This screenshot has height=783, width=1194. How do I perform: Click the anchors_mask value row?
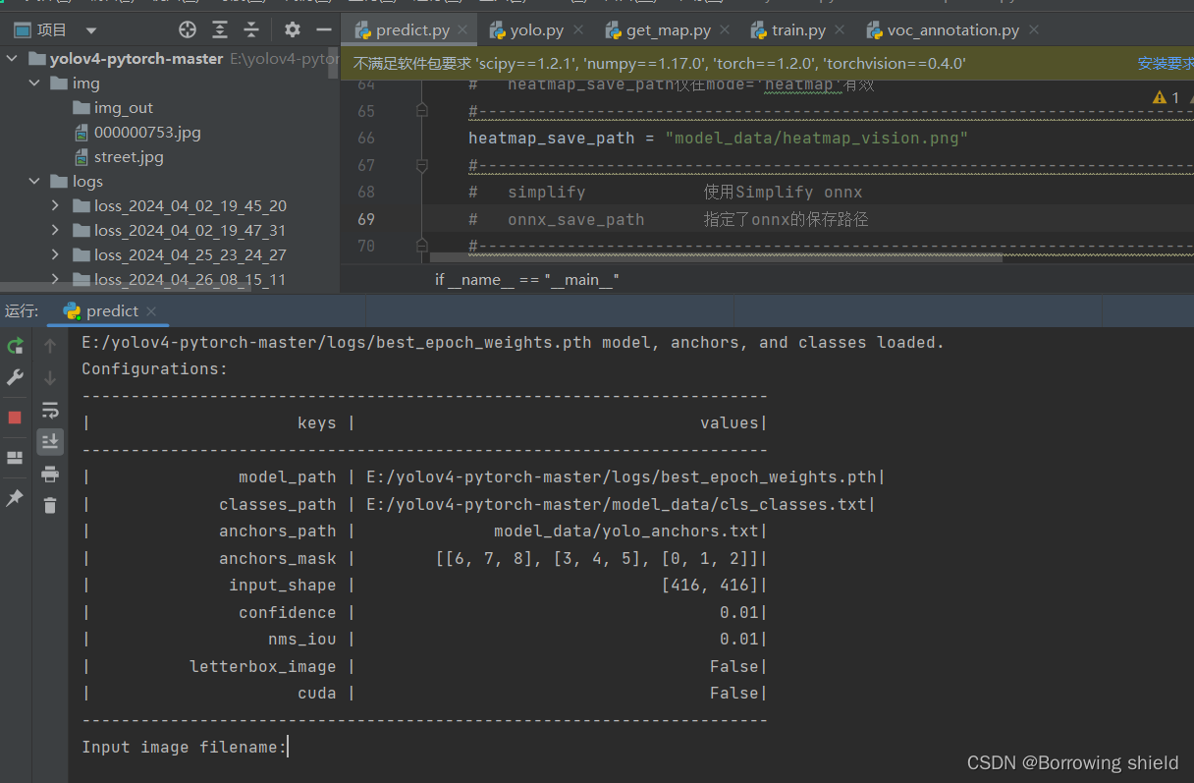click(x=425, y=559)
